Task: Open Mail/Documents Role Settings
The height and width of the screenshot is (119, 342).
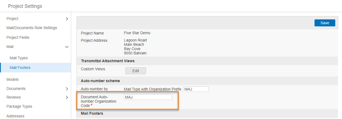Action: tap(32, 28)
